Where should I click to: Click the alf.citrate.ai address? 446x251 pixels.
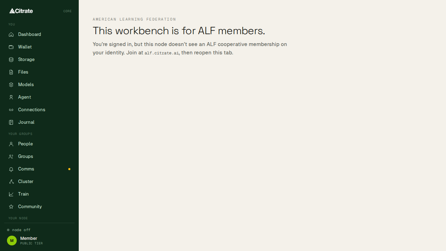coord(162,53)
